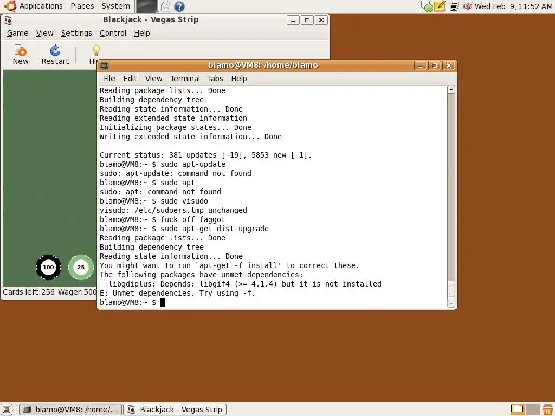Open the terminal File menu

[x=109, y=79]
